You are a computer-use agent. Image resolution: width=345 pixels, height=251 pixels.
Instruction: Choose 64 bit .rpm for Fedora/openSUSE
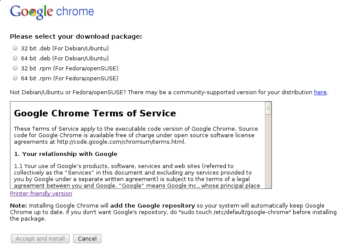[x=15, y=78]
